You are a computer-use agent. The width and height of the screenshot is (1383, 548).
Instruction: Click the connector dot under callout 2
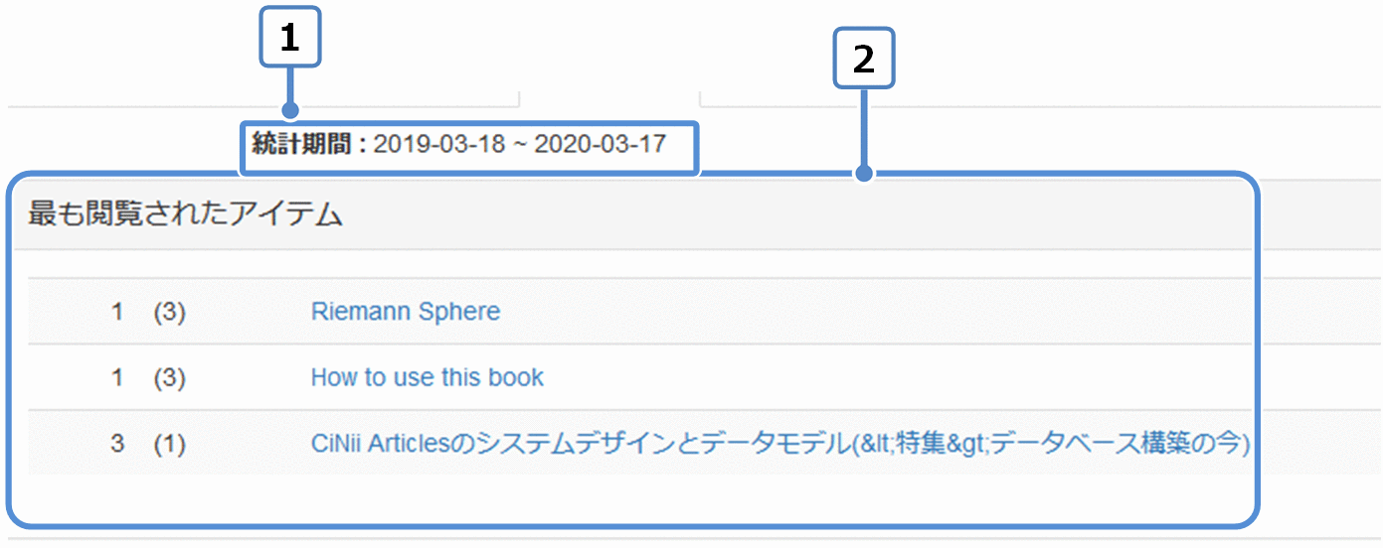pyautogui.click(x=864, y=174)
